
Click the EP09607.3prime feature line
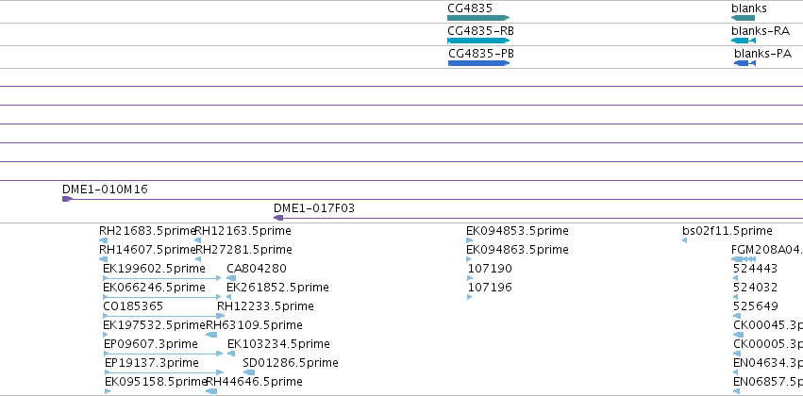tap(163, 354)
